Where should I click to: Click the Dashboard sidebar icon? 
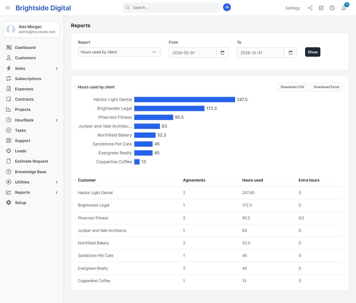[9, 48]
